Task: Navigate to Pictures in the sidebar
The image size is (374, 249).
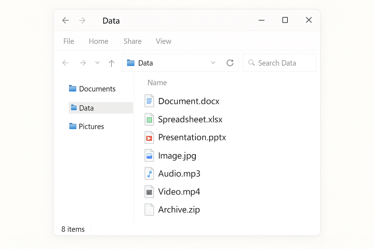Action: coord(91,127)
